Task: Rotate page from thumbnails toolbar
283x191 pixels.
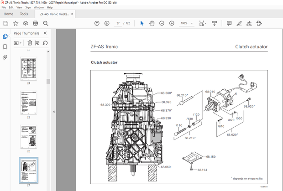Action: 45,43
